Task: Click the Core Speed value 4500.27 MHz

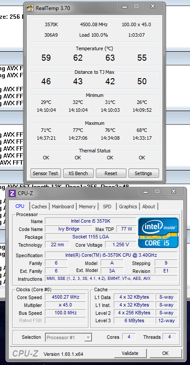Action: (x=65, y=297)
